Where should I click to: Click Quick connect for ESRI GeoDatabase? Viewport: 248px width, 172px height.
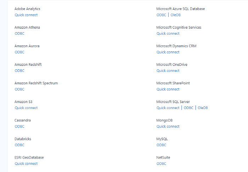tap(26, 164)
